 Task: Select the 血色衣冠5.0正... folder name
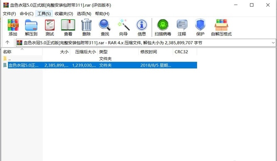click(x=23, y=65)
